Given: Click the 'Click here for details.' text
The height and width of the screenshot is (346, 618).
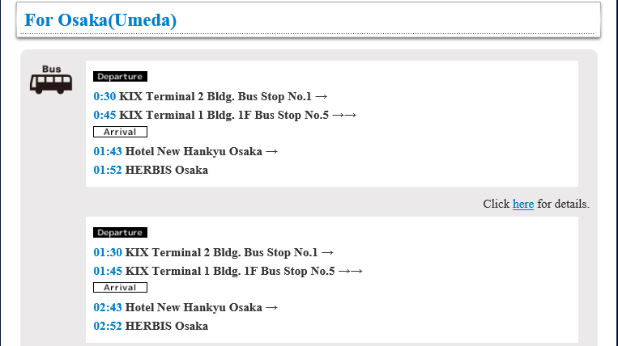Looking at the screenshot, I should (536, 204).
